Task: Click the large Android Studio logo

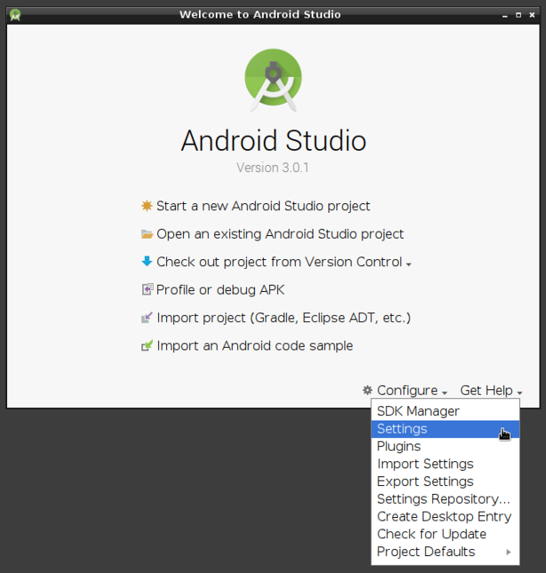Action: click(273, 80)
